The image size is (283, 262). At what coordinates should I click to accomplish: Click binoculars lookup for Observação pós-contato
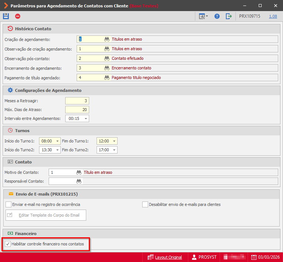click(107, 58)
